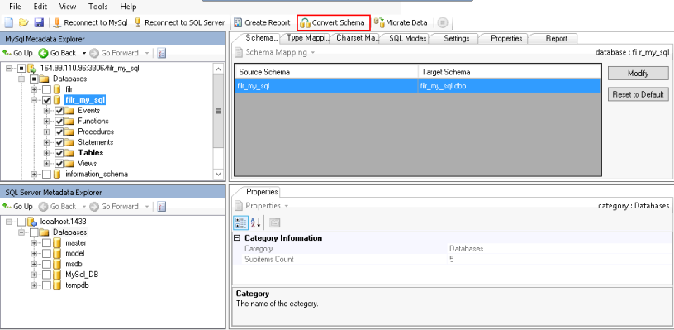Click the Open Project folder icon
Image resolution: width=674 pixels, height=330 pixels.
(24, 22)
